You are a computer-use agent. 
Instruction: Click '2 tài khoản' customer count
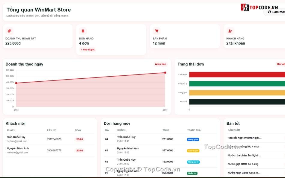click(x=235, y=43)
